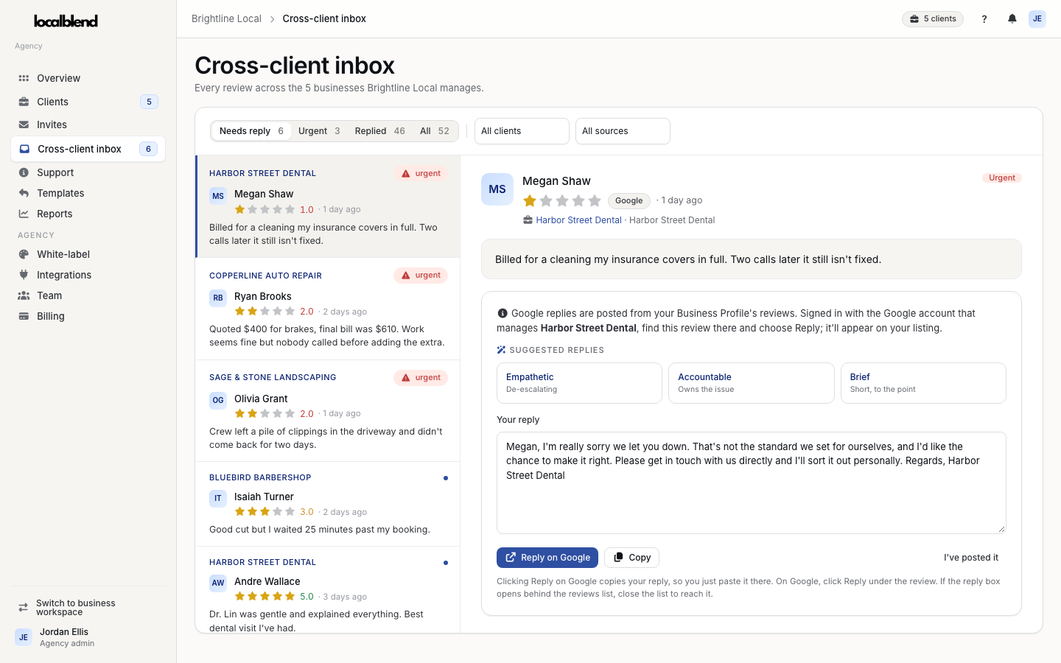Open the 5 clients switcher pill
The width and height of the screenshot is (1061, 663).
(x=933, y=19)
